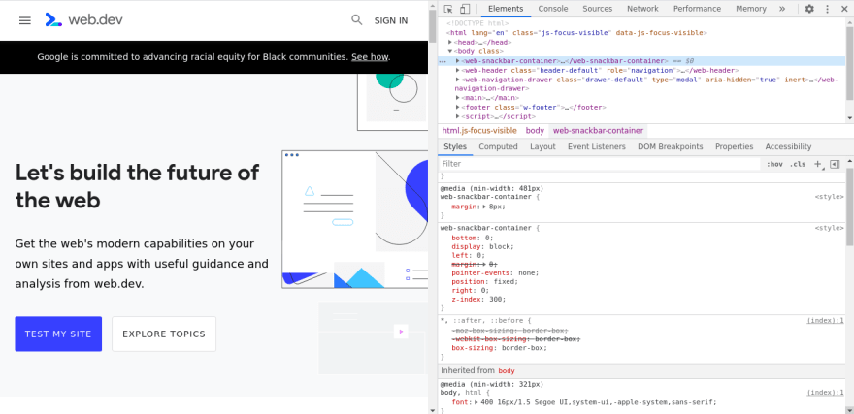
Task: Collapse the body element node
Action: (x=450, y=51)
